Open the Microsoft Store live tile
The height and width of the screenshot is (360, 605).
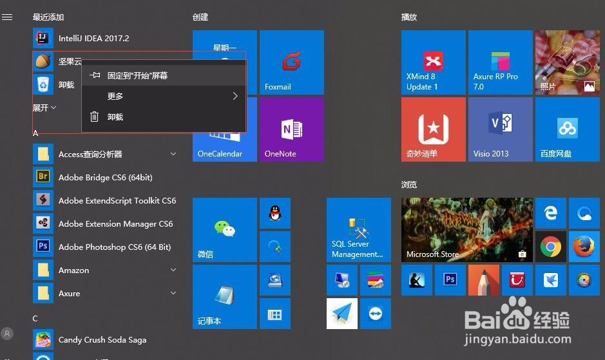467,230
